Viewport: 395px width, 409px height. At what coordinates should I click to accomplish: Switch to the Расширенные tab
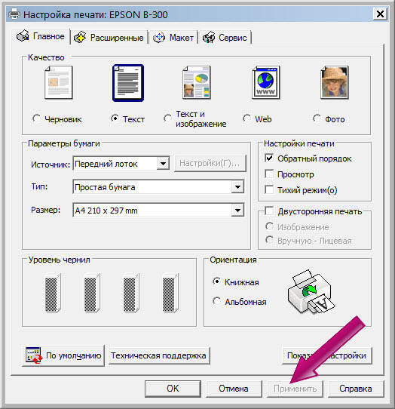point(109,38)
